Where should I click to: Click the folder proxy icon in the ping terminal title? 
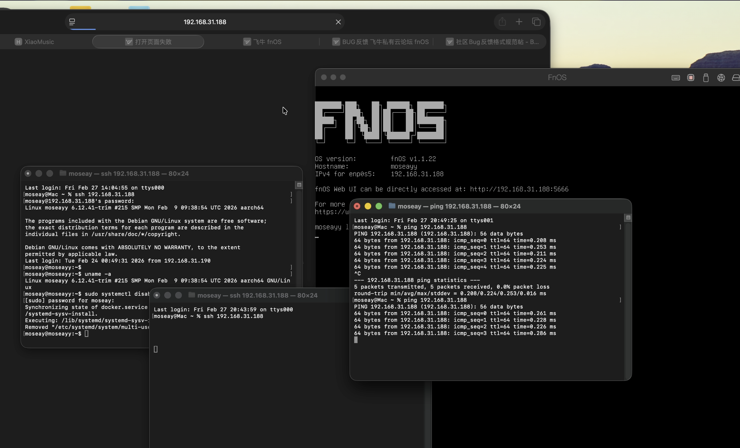(x=392, y=206)
